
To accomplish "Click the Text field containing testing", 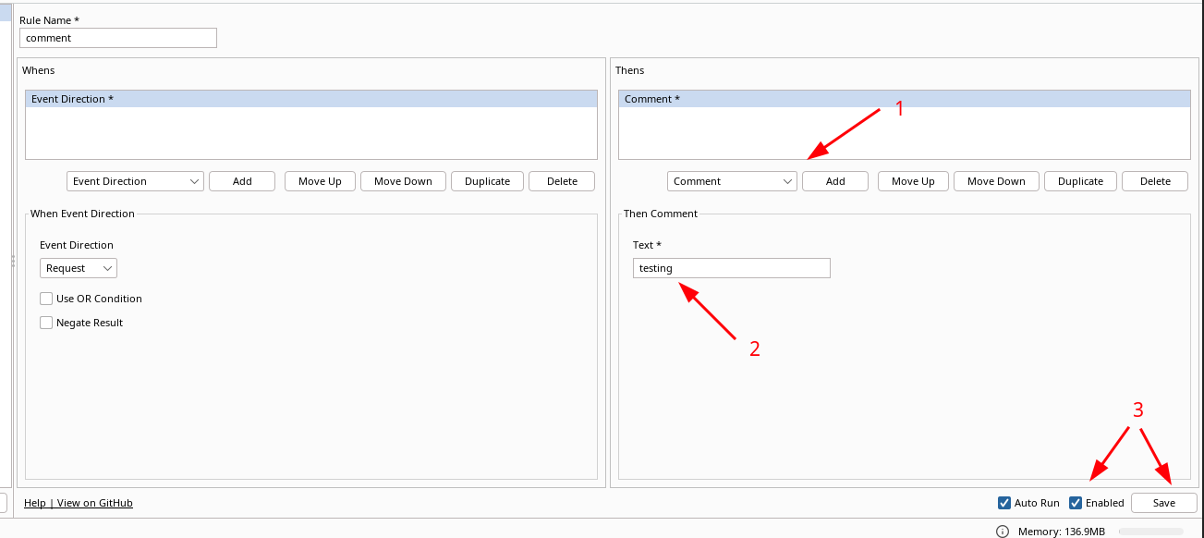I will [731, 268].
